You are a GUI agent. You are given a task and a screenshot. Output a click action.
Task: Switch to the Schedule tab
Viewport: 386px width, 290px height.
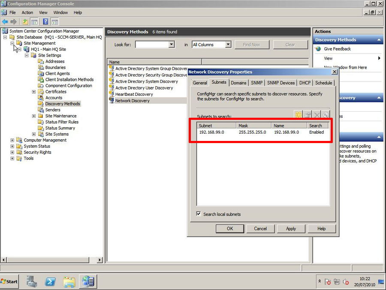(x=323, y=83)
